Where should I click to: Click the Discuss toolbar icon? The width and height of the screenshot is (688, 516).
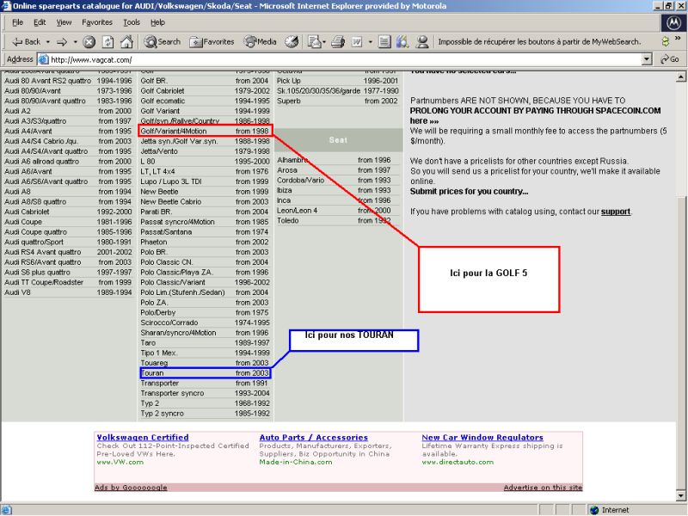384,42
